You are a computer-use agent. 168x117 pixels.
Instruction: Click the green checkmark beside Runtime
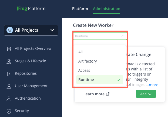pos(119,80)
